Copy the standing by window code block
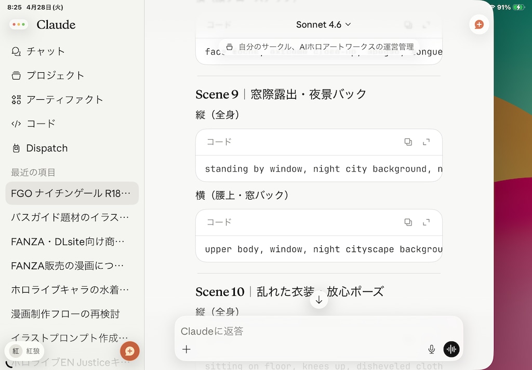This screenshot has width=532, height=370. [x=408, y=142]
